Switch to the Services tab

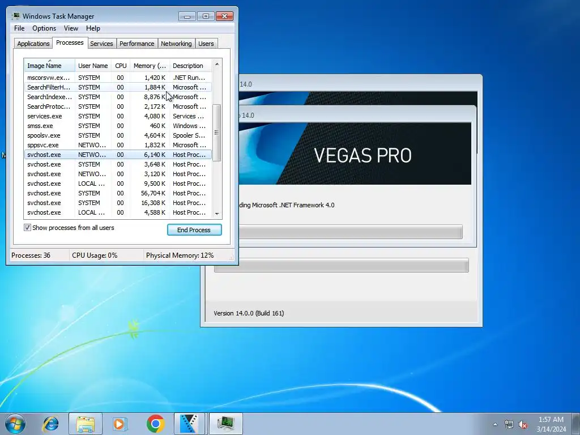[101, 43]
